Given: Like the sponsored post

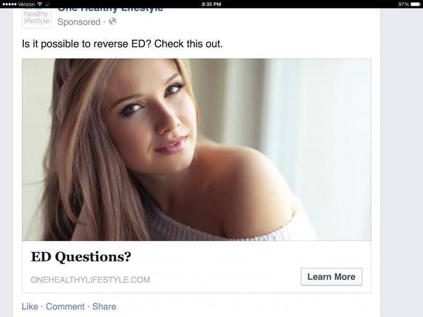Looking at the screenshot, I should pyautogui.click(x=30, y=306).
